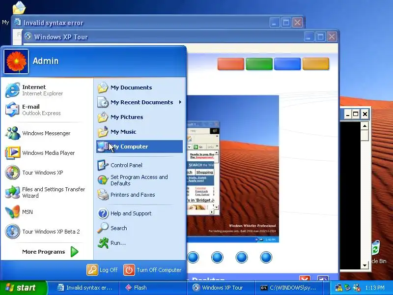393x295 pixels.
Task: Switch to C:\WINDOWS command prompt taskbar item
Action: 288,288
